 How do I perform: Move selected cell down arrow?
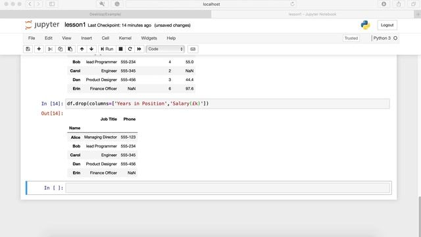click(x=91, y=49)
